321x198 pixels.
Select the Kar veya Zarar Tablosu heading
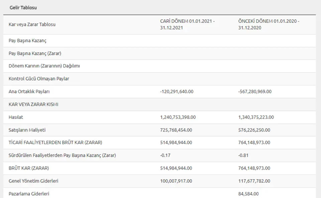point(32,24)
